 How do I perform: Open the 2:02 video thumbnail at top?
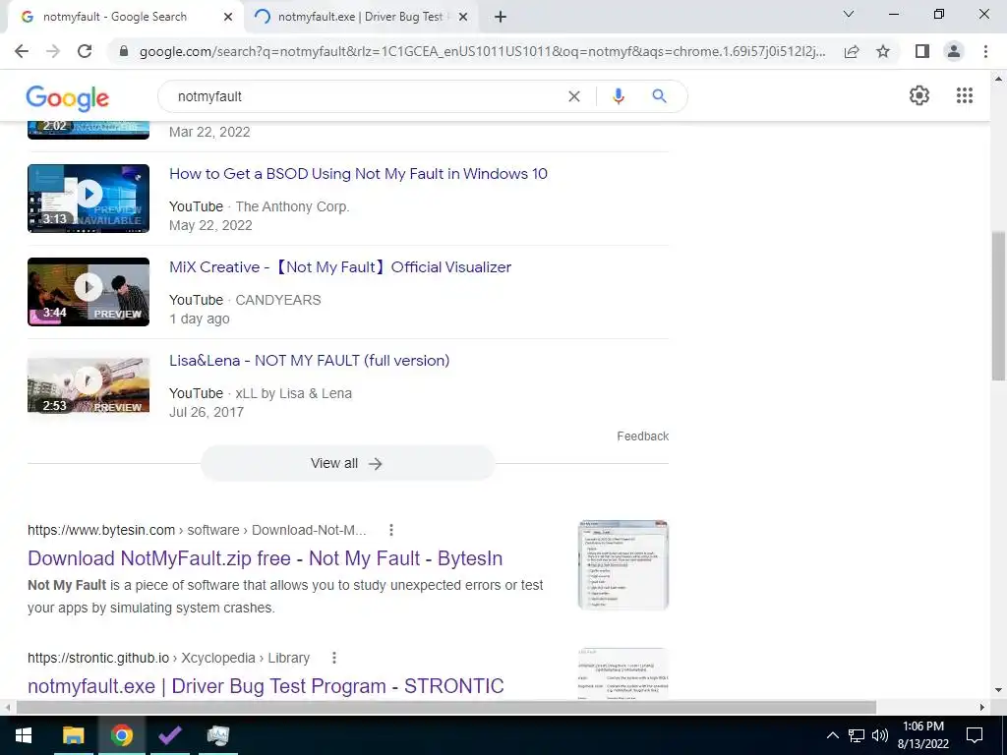click(89, 129)
